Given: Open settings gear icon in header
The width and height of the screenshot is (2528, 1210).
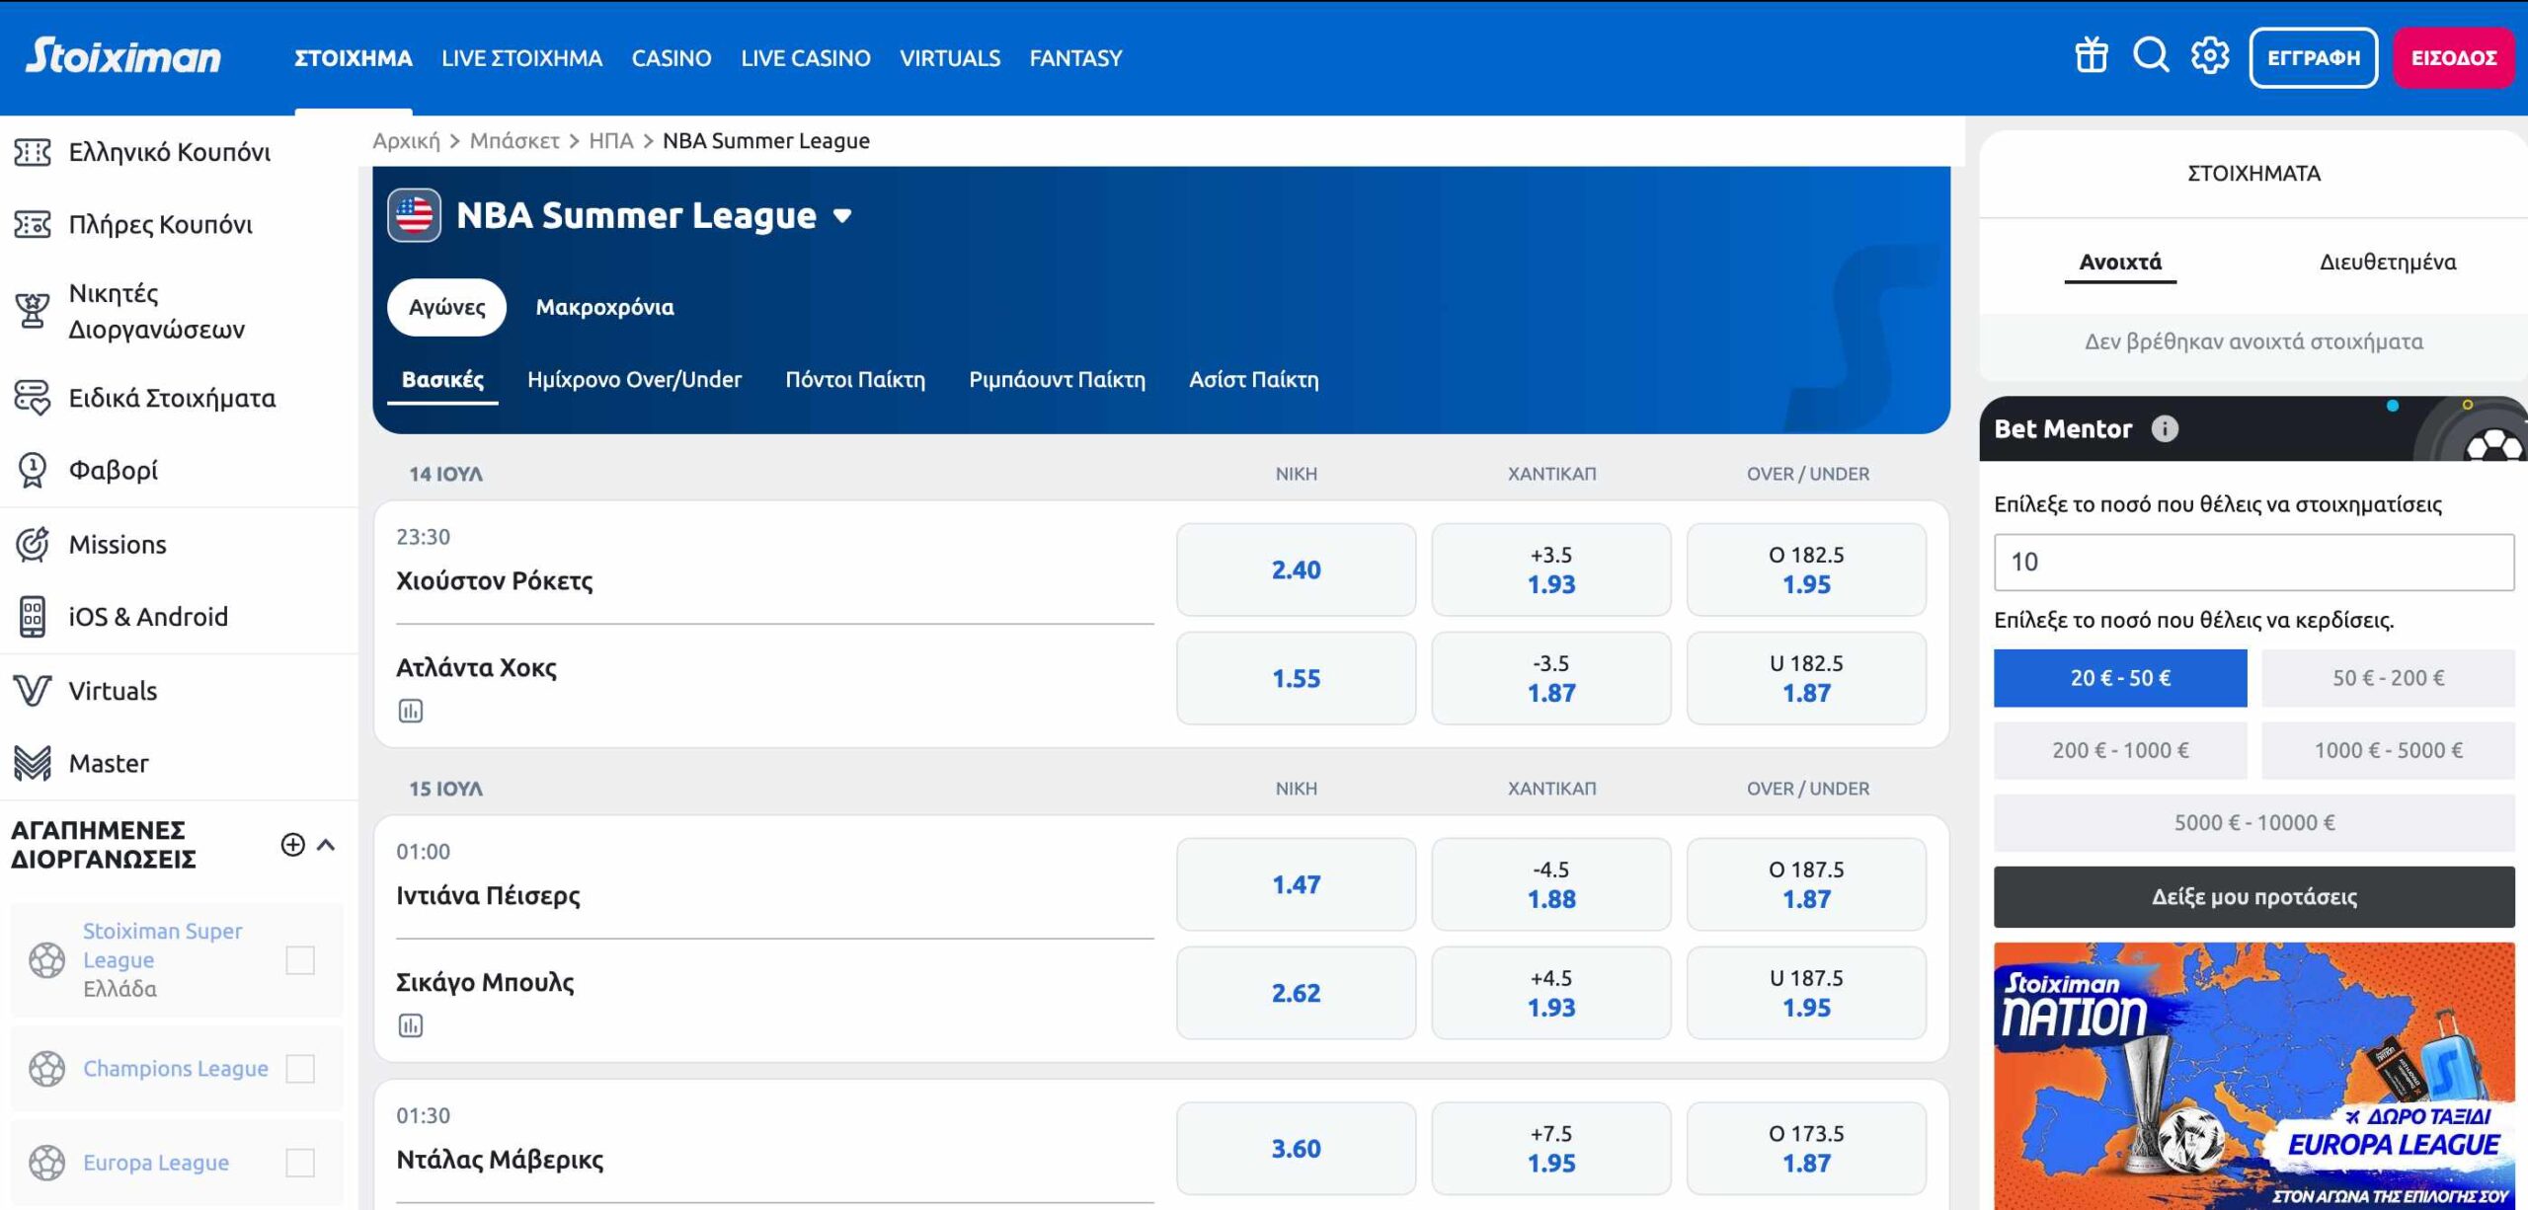Looking at the screenshot, I should tap(2210, 55).
